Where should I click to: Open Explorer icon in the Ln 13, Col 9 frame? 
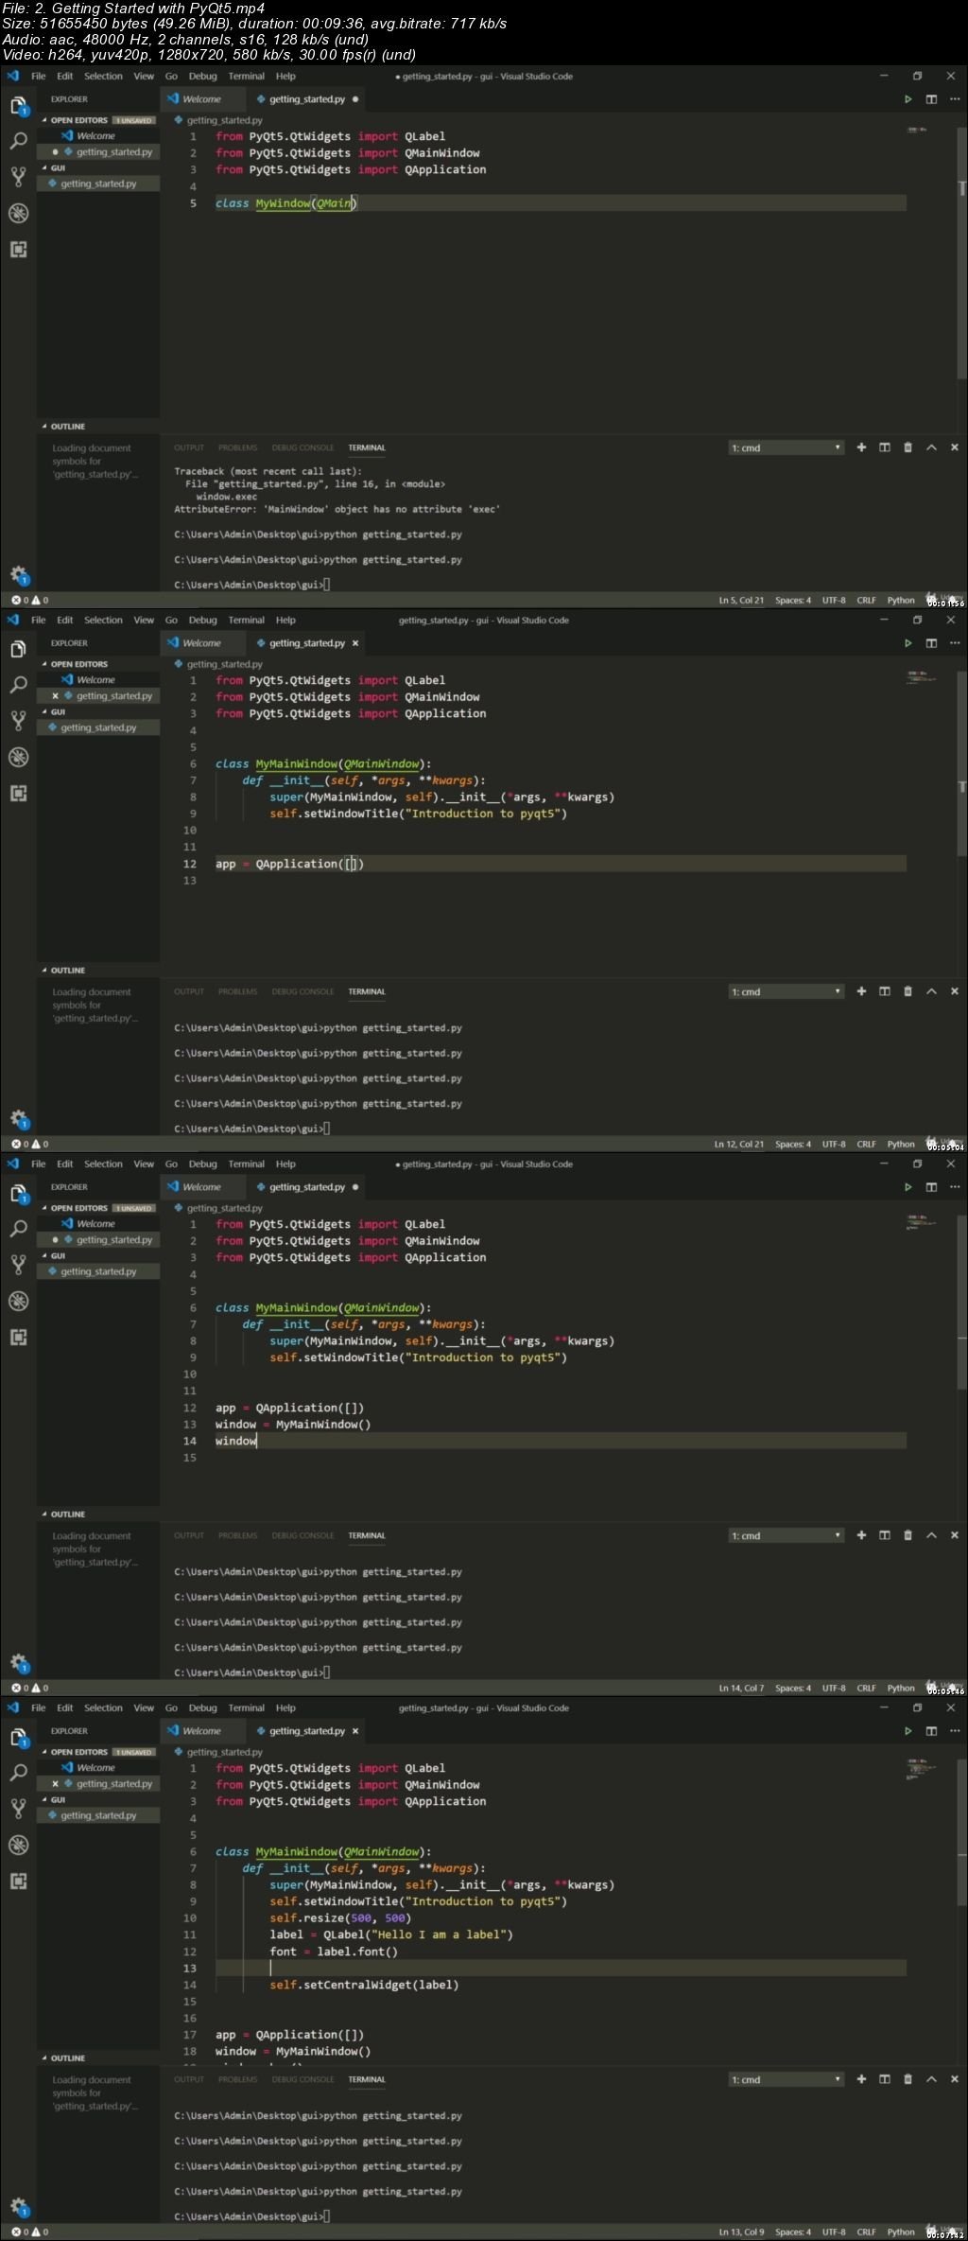pos(18,1738)
